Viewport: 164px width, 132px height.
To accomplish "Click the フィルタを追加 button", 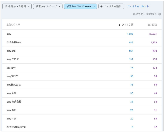I will (x=111, y=7).
